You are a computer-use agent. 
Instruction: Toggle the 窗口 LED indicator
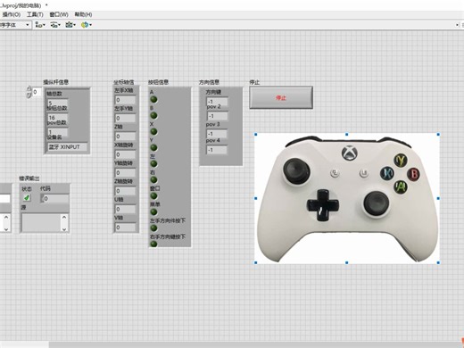click(x=153, y=196)
